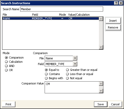Close the Search Instructions dialog
This screenshot has width=124, height=109.
pos(121,3)
